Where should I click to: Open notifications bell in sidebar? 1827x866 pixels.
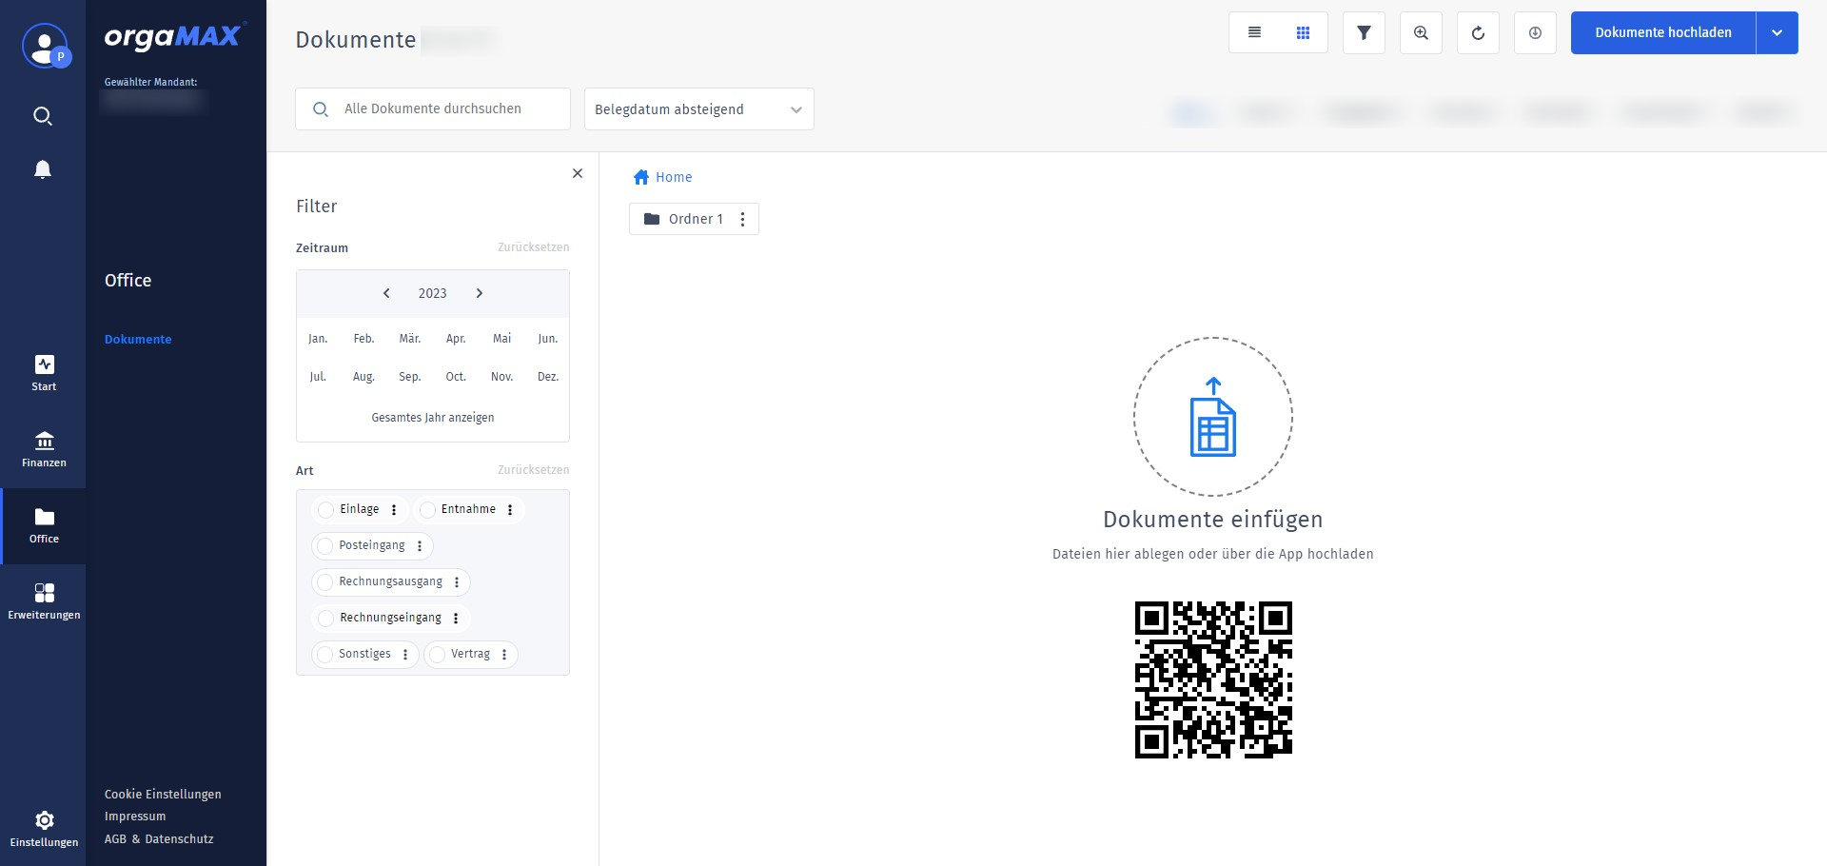(x=43, y=169)
